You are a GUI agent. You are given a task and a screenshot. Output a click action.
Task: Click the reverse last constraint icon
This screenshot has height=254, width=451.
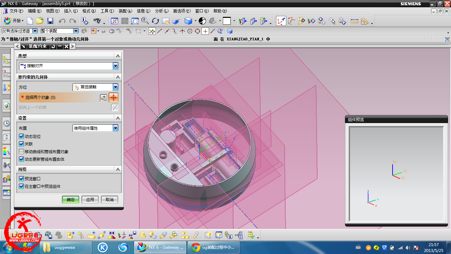tap(115, 107)
